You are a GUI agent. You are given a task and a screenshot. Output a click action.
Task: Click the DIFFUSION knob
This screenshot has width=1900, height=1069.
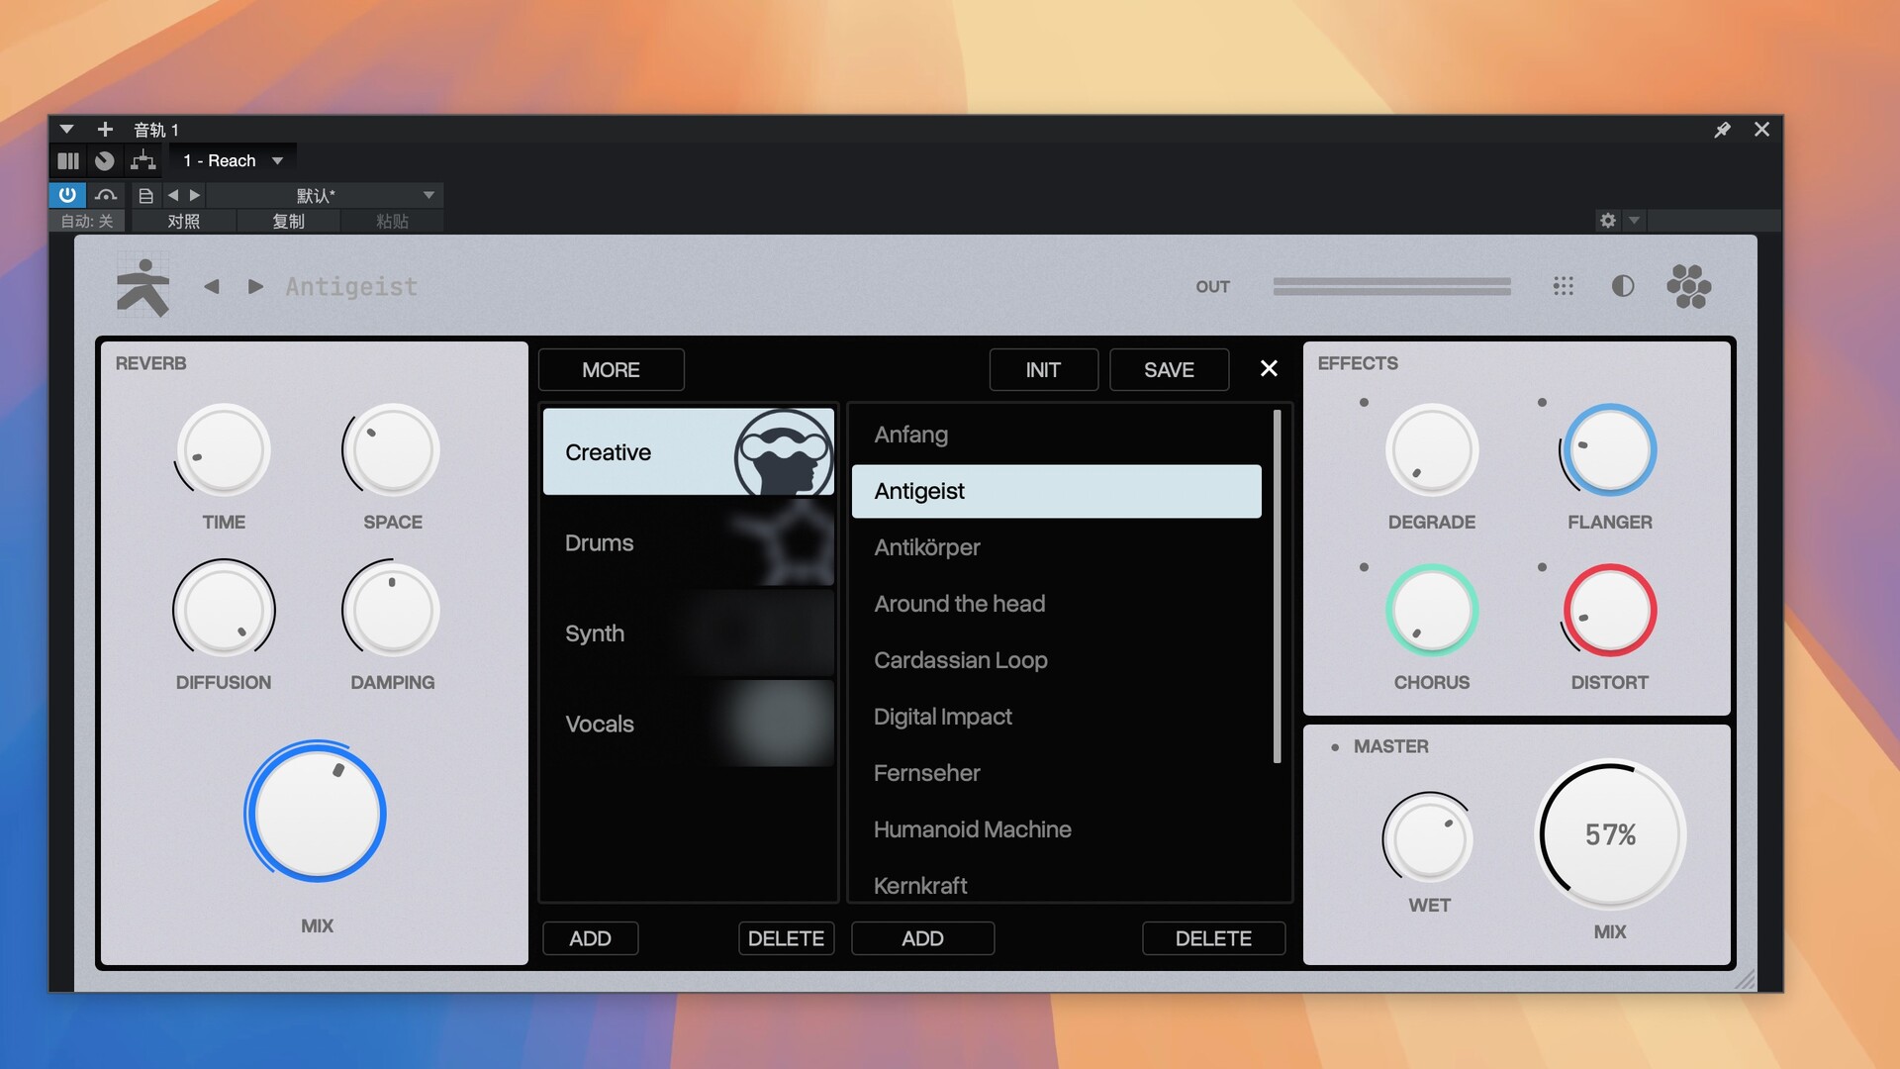(224, 610)
